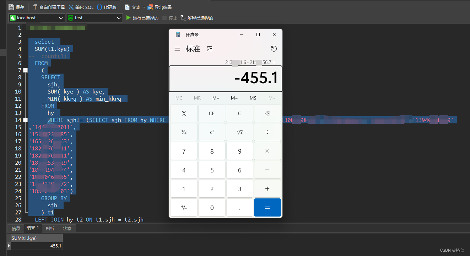Screen dimensions: 470x256
Task: Click the calculator decimal point key
Action: point(239,208)
